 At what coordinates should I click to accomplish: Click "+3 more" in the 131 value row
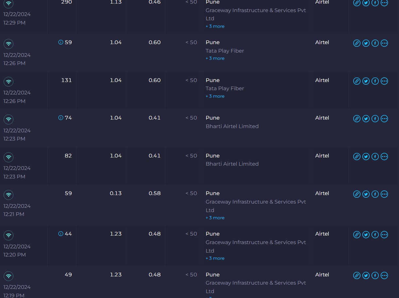coord(215,96)
